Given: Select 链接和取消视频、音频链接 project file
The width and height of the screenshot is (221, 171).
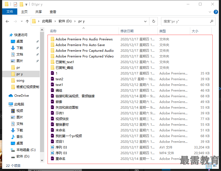Looking at the screenshot, I should [75, 96].
